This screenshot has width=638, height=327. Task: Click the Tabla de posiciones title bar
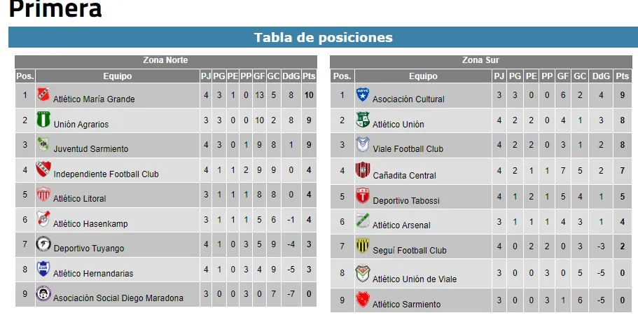(323, 38)
